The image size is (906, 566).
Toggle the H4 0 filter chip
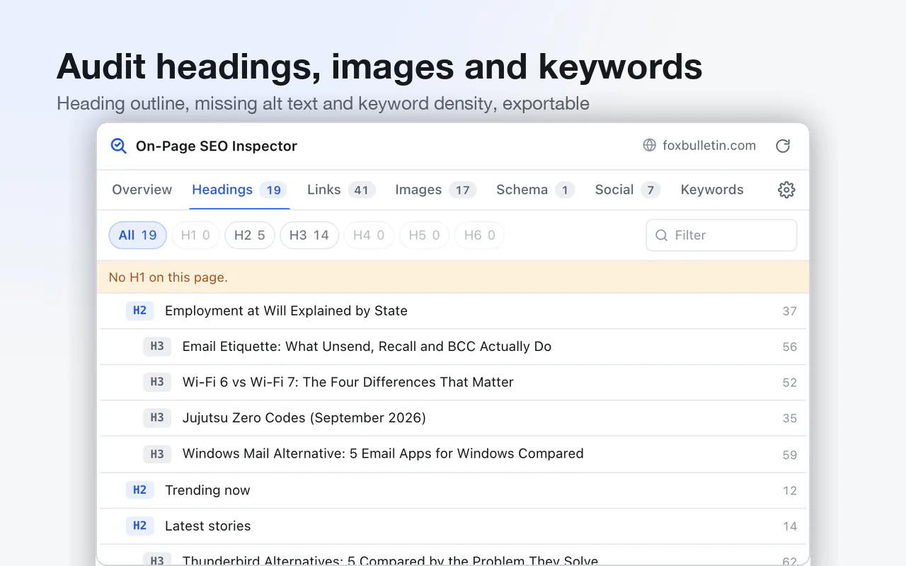369,236
